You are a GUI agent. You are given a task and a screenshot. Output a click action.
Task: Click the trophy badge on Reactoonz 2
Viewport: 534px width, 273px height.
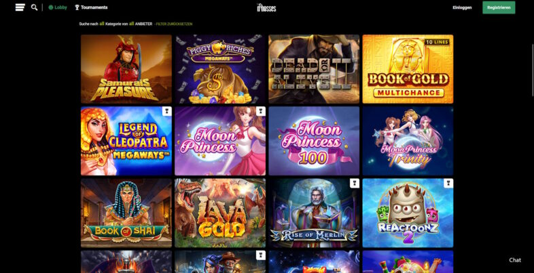pos(448,184)
